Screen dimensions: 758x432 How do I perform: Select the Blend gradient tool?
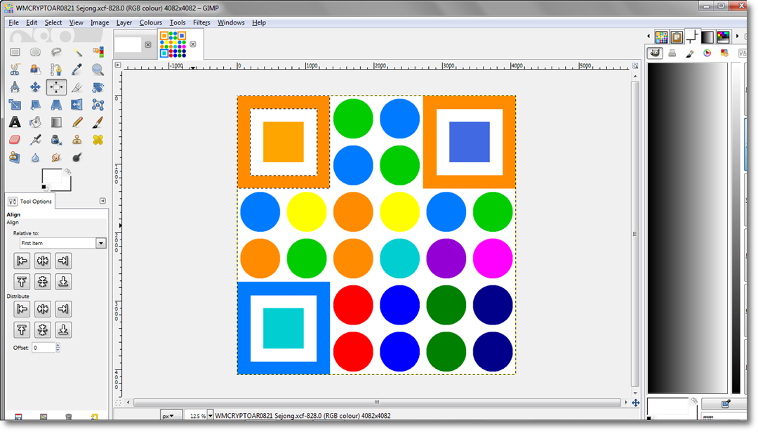point(56,122)
